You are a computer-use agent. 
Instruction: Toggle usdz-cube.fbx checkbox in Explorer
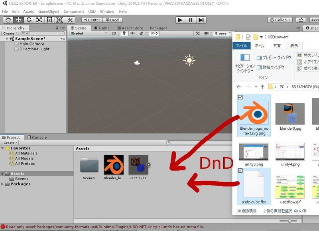click(240, 170)
